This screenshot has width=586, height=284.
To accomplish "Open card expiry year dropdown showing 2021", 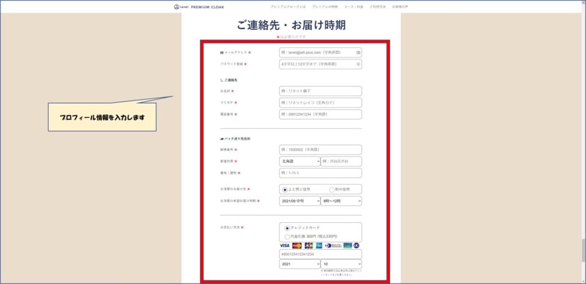I will [299, 264].
